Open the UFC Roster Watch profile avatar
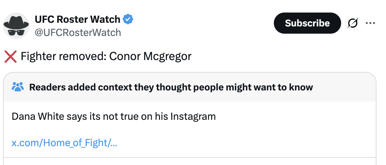Image resolution: width=386 pixels, height=165 pixels. [x=16, y=26]
